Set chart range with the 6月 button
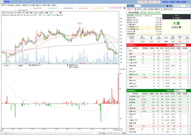This screenshot has height=135, width=191. [x=111, y=133]
